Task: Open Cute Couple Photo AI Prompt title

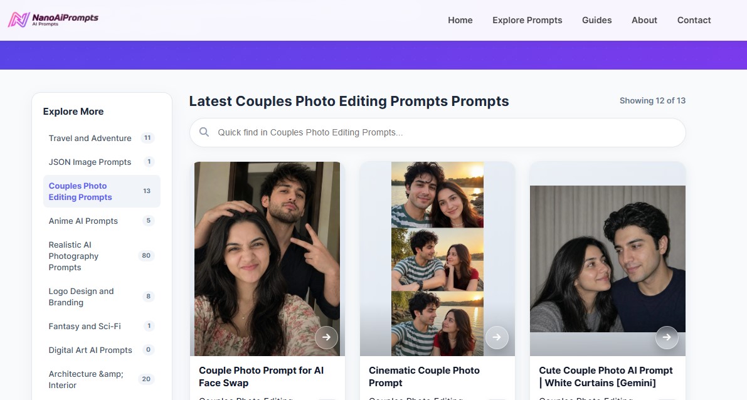Action: 606,377
